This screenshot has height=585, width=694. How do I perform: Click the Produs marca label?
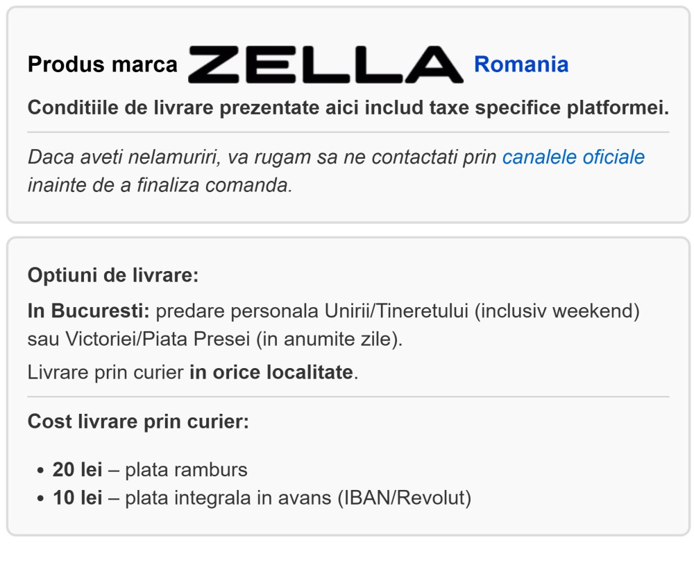pos(102,64)
